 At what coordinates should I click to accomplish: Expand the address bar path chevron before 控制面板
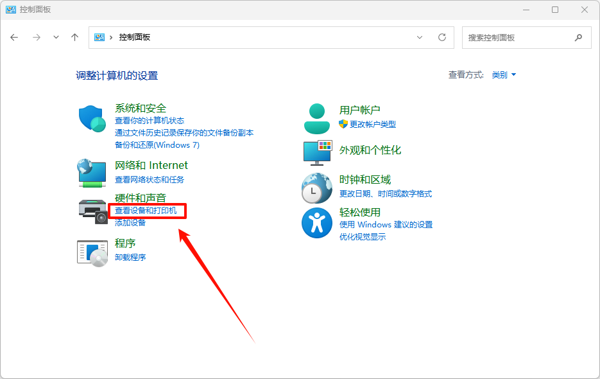pyautogui.click(x=111, y=37)
